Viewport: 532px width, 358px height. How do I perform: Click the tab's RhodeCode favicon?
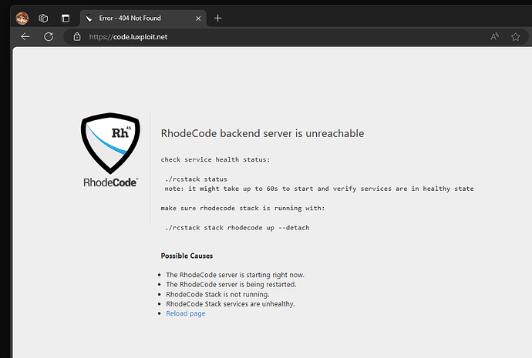click(89, 18)
